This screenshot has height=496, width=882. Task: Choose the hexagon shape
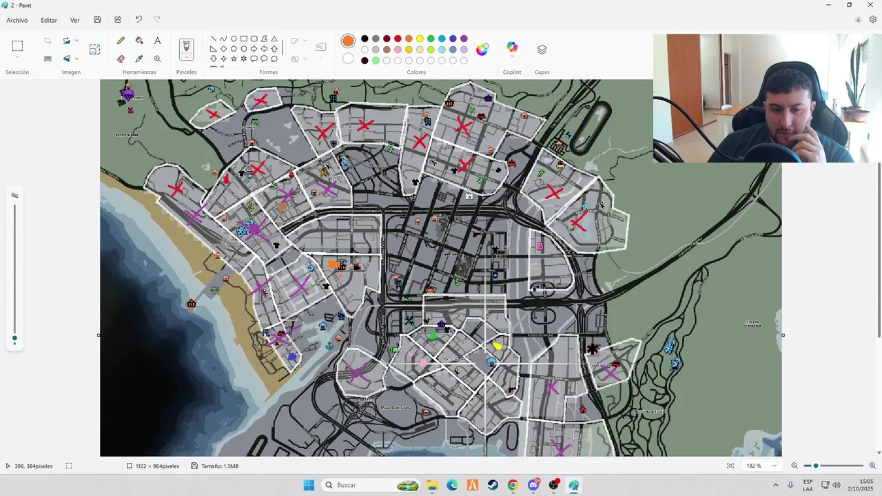coord(244,49)
